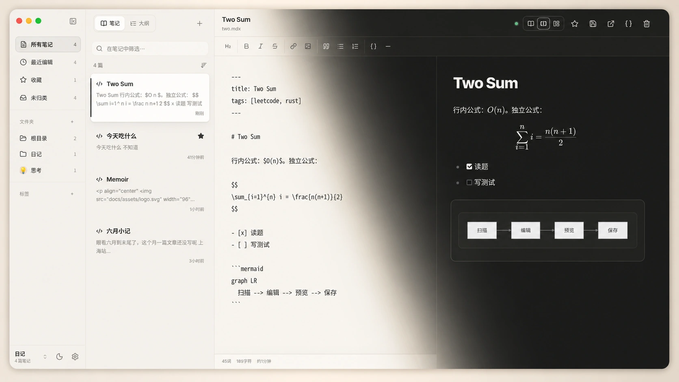Viewport: 679px width, 382px height.
Task: Add a new tag next to 标签
Action: [x=72, y=194]
